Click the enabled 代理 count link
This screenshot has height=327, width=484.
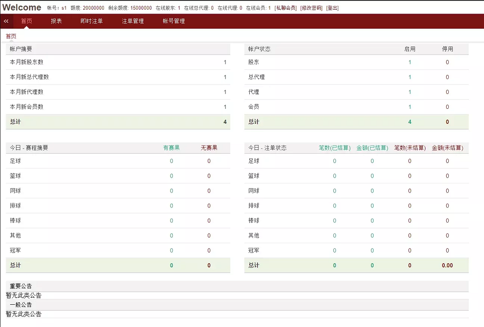point(409,92)
